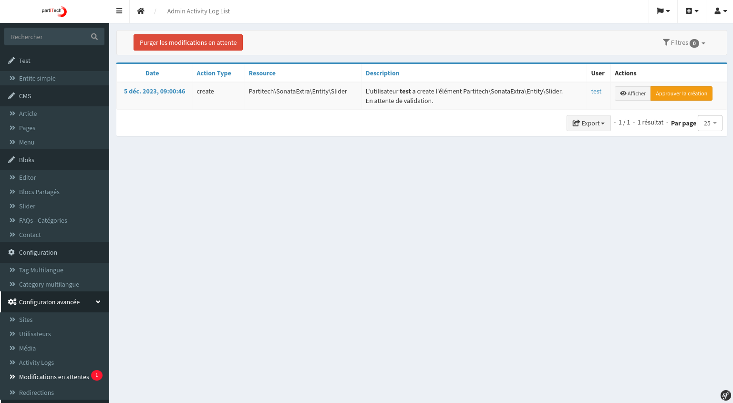Screen dimensions: 733x403
Task: Expand the Filtres dropdown
Action: (x=684, y=43)
